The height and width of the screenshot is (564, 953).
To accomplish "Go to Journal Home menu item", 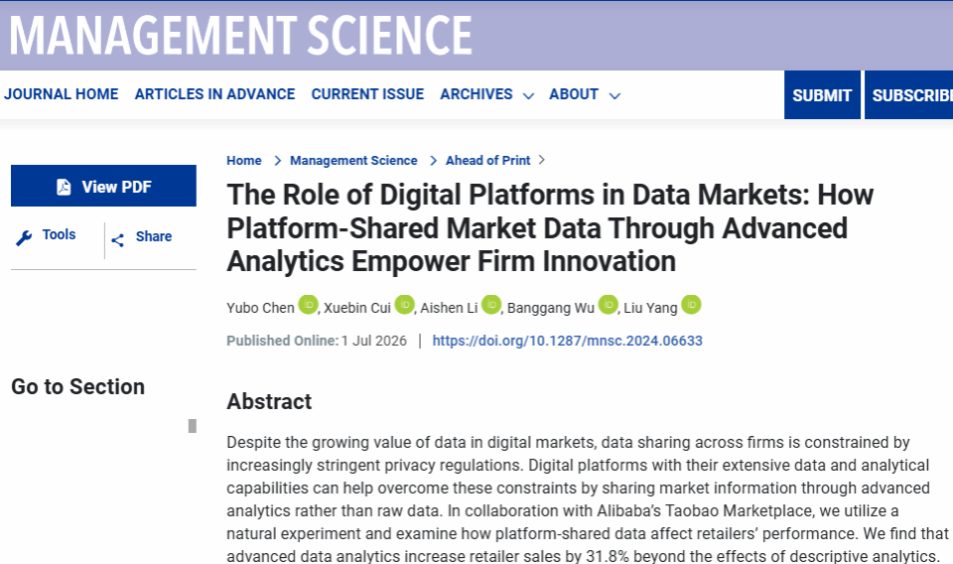I will click(61, 94).
